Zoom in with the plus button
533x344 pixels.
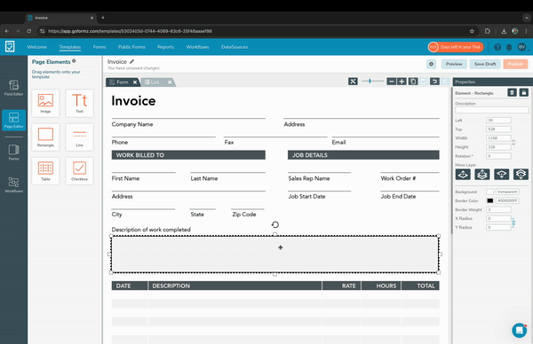(402, 82)
